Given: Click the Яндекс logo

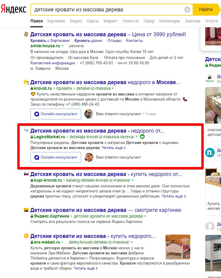Looking at the screenshot, I should pyautogui.click(x=13, y=9).
